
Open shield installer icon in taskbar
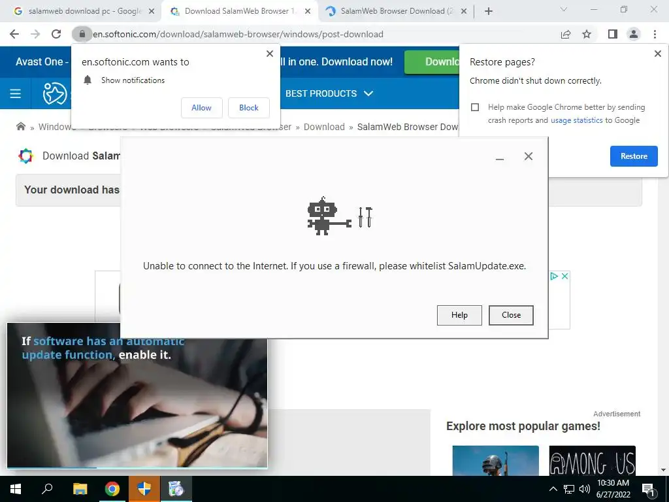(144, 489)
